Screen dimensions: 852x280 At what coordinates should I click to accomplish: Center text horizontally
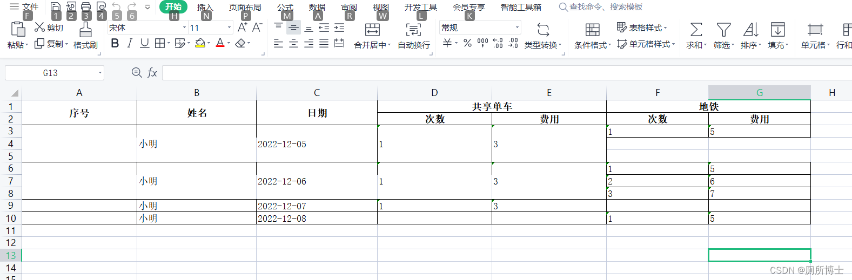293,43
